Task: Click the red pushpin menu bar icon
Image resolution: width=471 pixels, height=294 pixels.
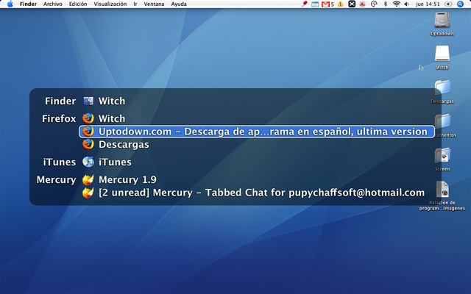Action: [x=304, y=4]
